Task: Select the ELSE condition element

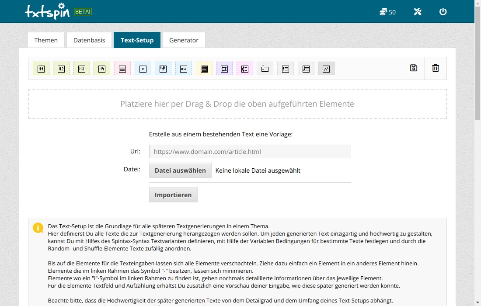Action: click(x=184, y=69)
